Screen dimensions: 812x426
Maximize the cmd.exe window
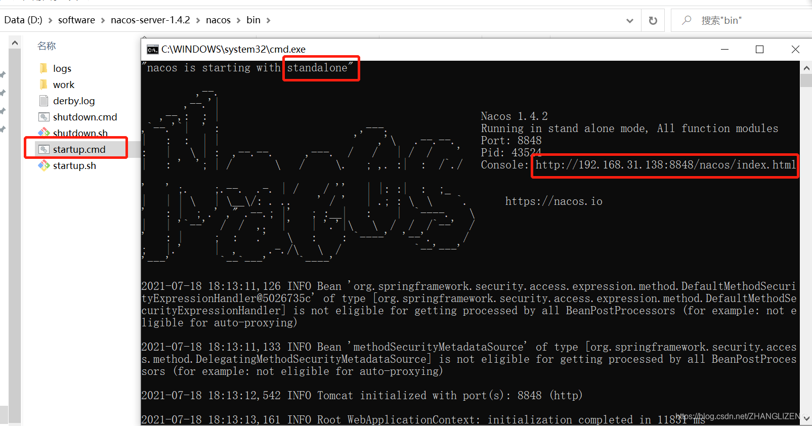coord(759,50)
